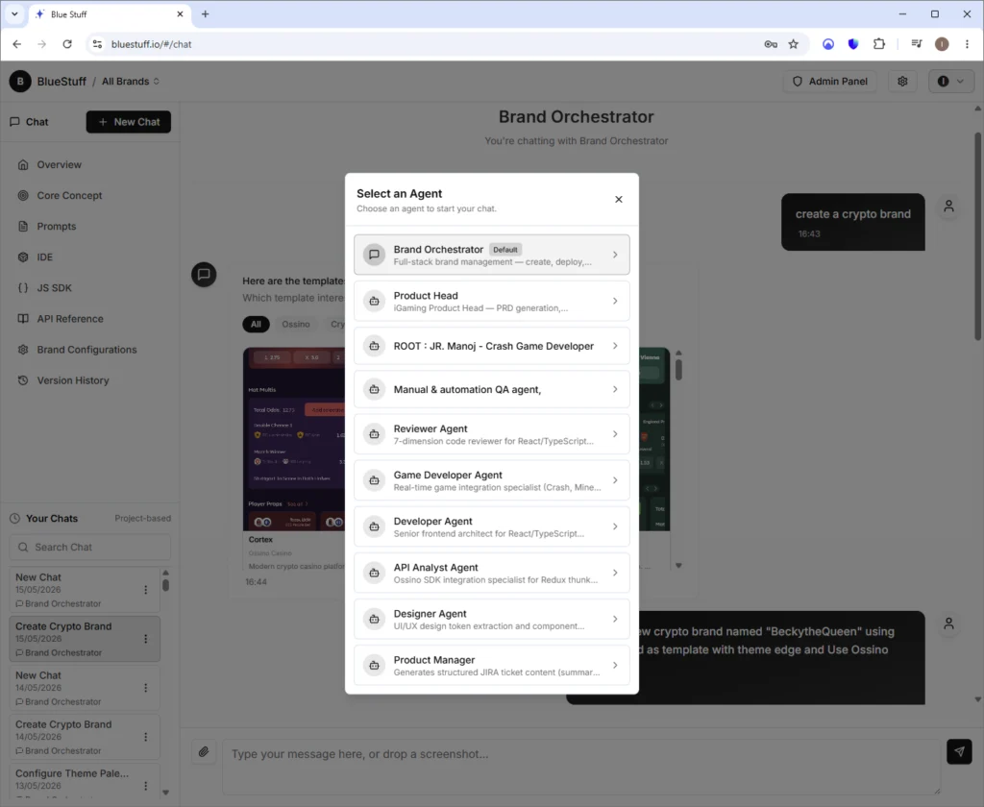Go to Overview in sidebar
This screenshot has width=984, height=807.
59,165
